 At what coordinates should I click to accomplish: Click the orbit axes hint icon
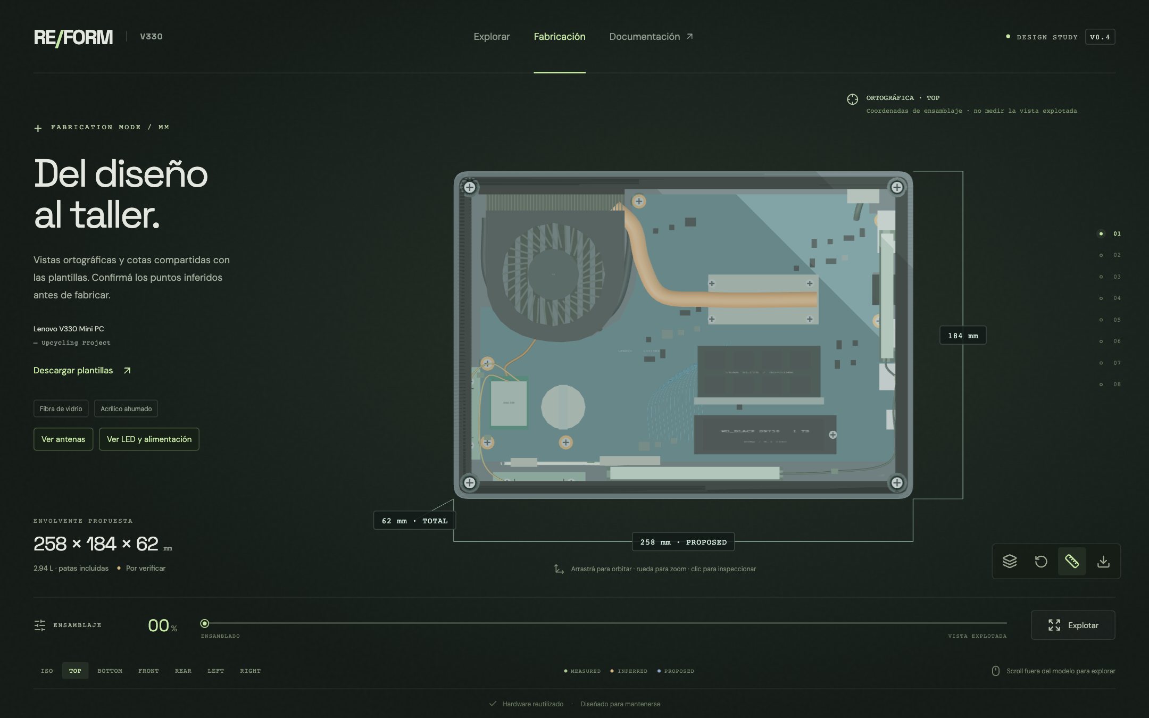tap(559, 569)
